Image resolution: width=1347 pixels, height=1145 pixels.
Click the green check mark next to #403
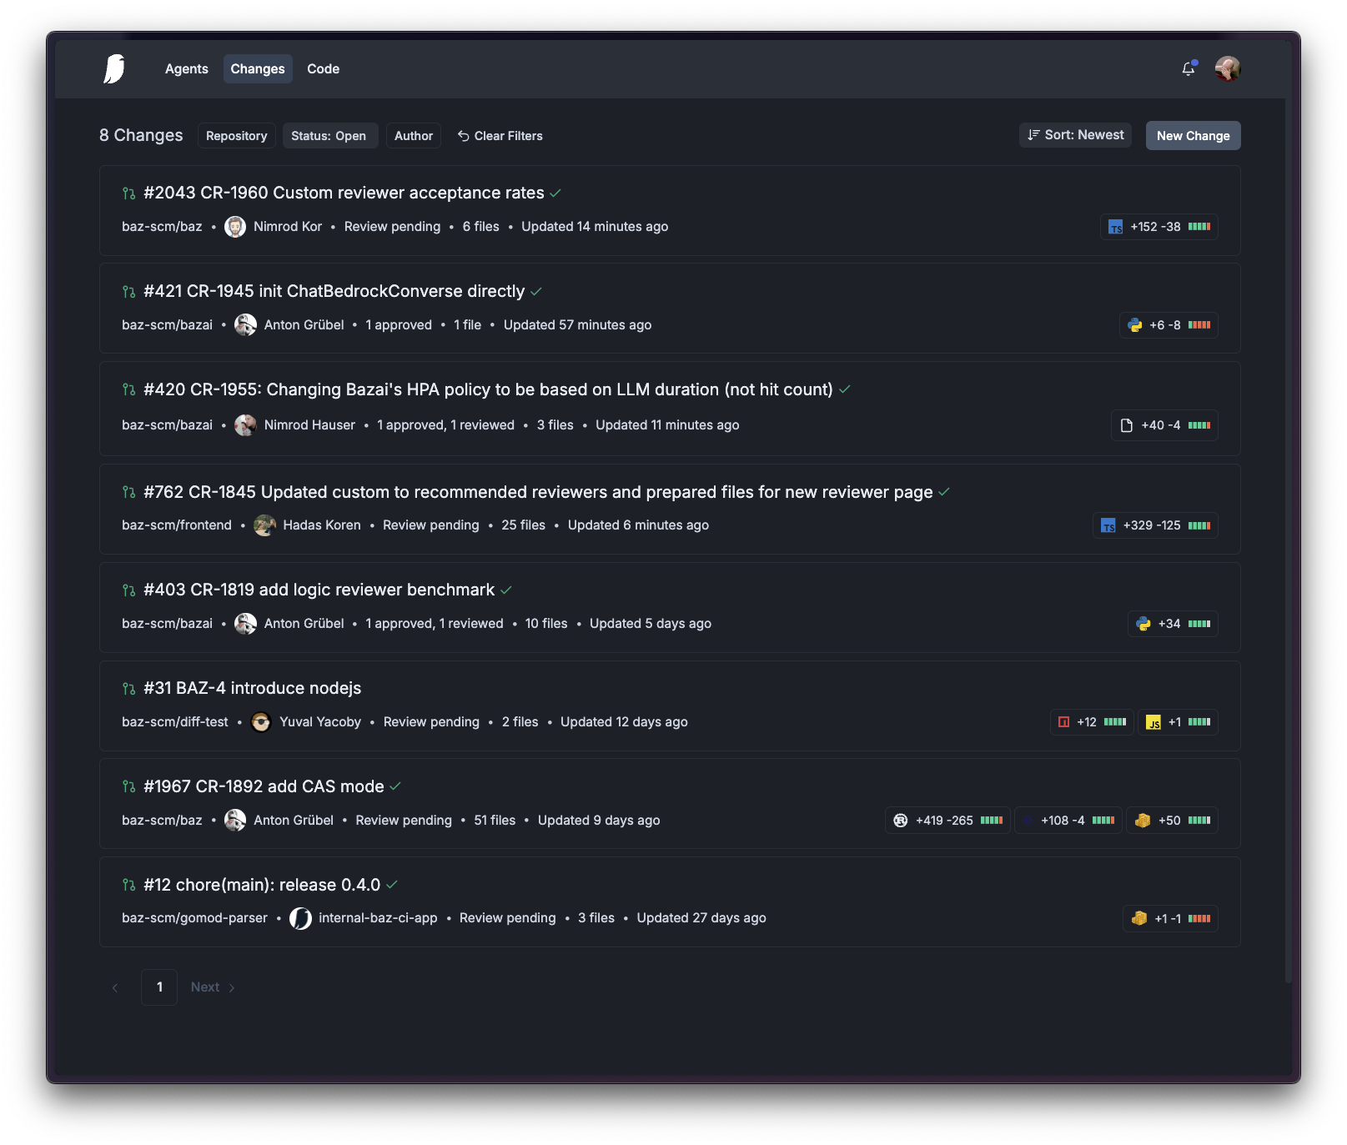point(506,590)
